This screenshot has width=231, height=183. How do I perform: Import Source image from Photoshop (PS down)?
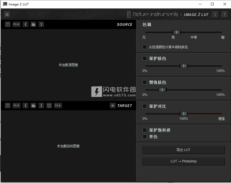(x=17, y=24)
